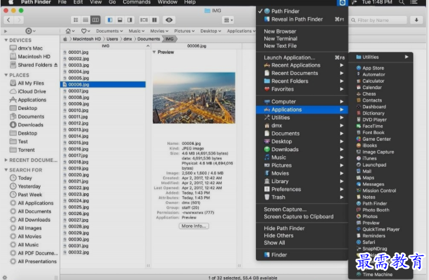The width and height of the screenshot is (429, 280).
Task: Open Utilities folder in apps submenu
Action: [x=381, y=57]
